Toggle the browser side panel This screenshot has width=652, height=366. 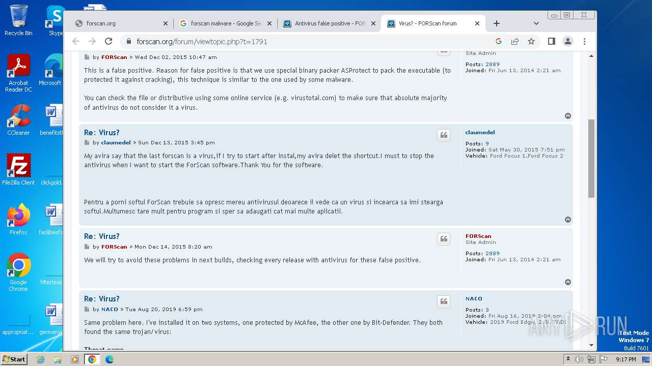[551, 42]
